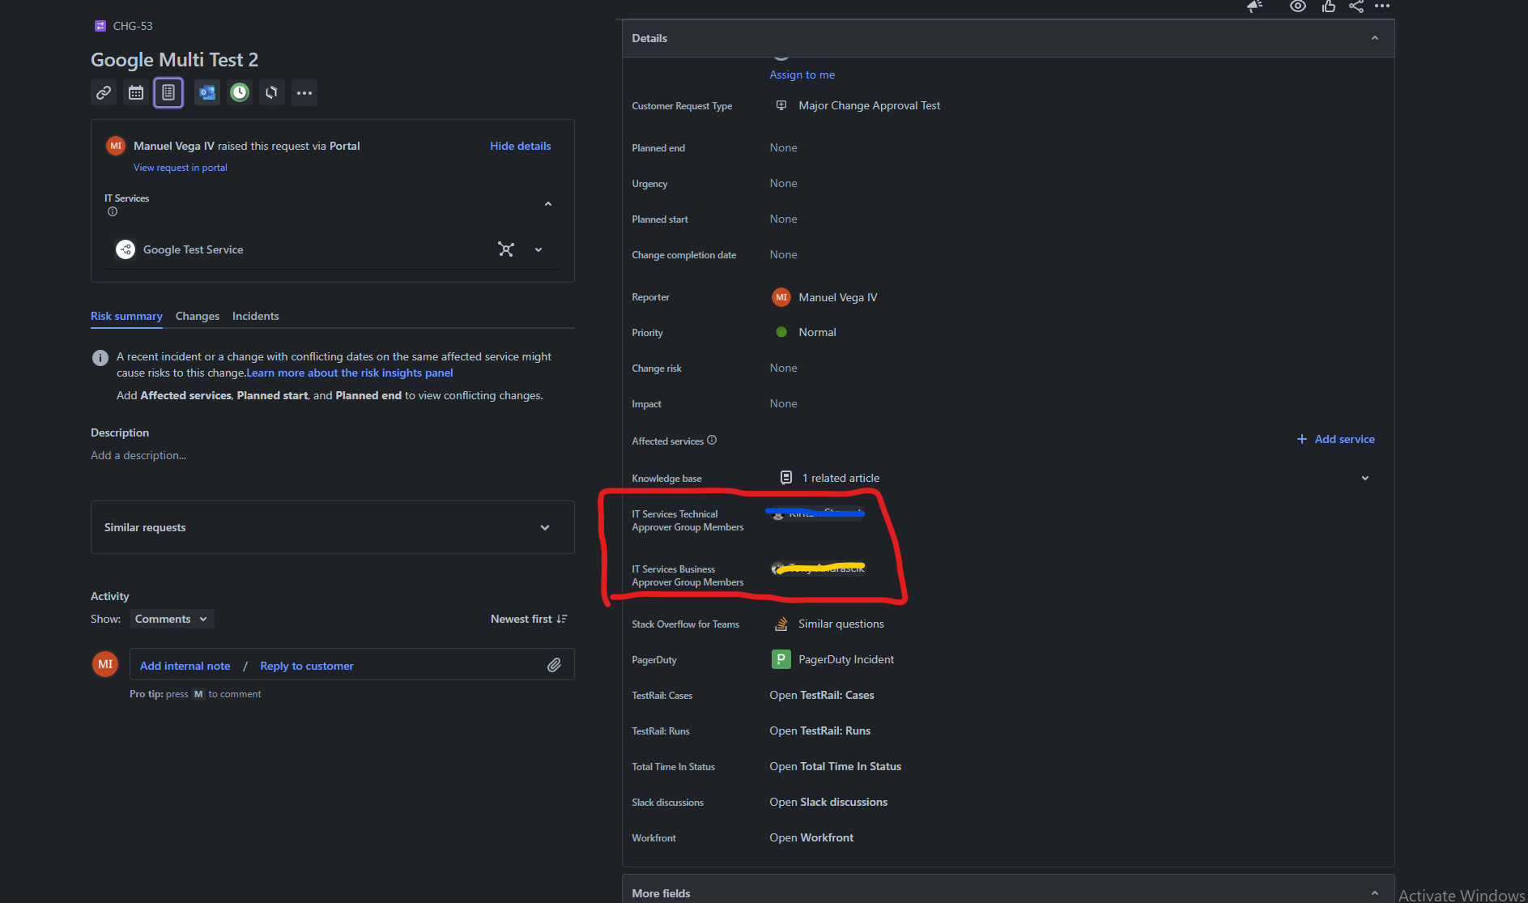
Task: Expand the Google Test Service chevron
Action: 538,249
